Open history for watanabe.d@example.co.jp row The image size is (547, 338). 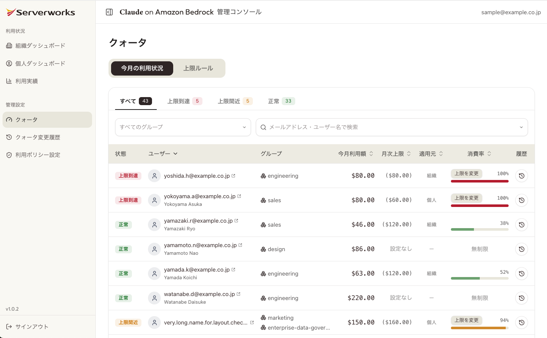point(521,298)
